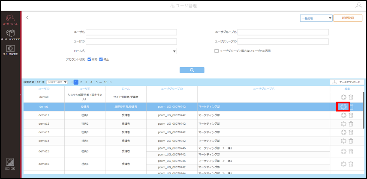Screen dimensions: 367x179
Task: Open the サイト情報管理 sidebar section
Action: [x=10, y=50]
